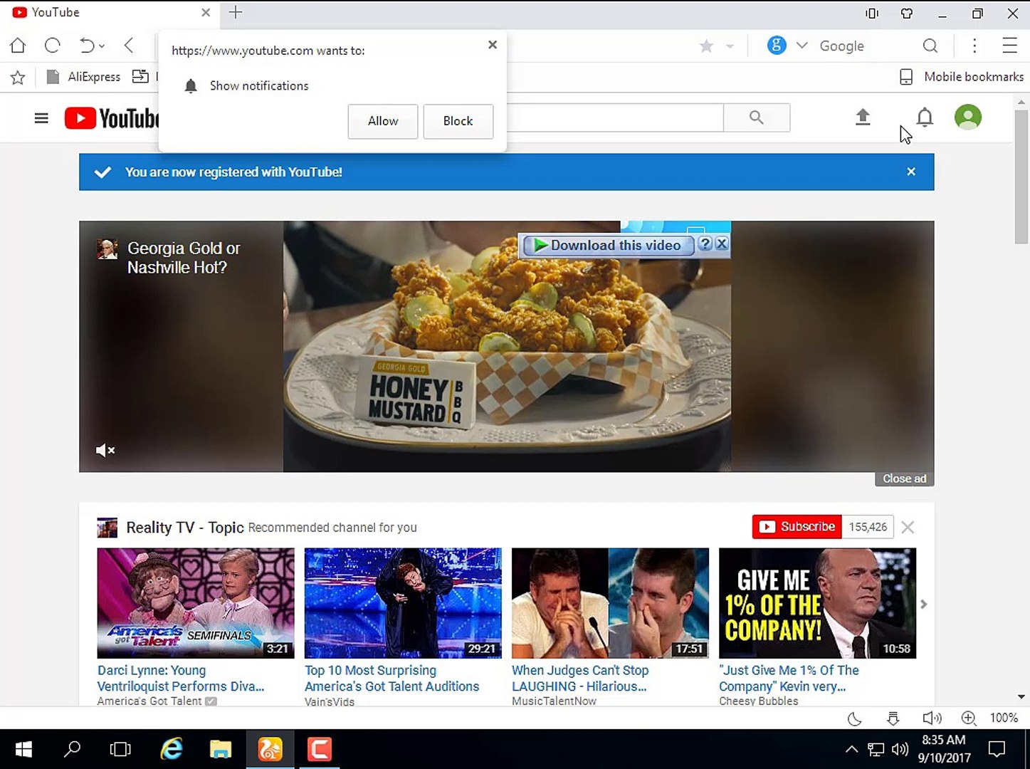Viewport: 1030px width, 769px height.
Task: Select the YouTube browser tab
Action: [x=110, y=12]
